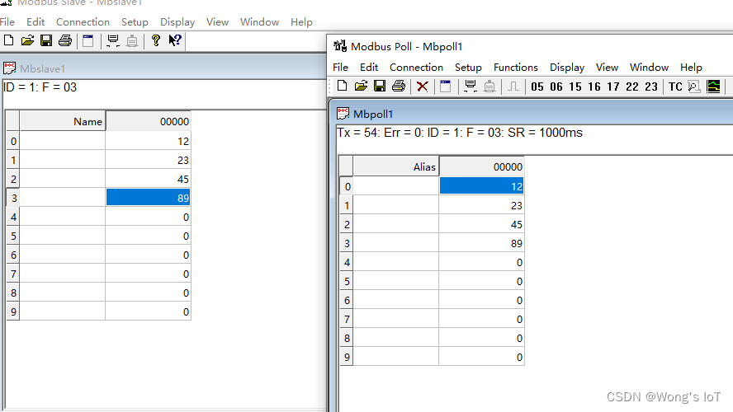Click Mbpoll1 row header 9
The image size is (733, 412).
[347, 357]
